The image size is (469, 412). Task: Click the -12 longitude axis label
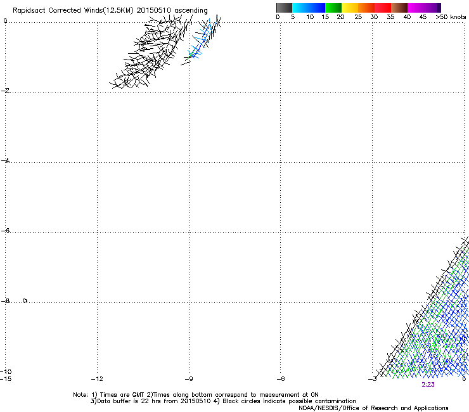coord(97,379)
